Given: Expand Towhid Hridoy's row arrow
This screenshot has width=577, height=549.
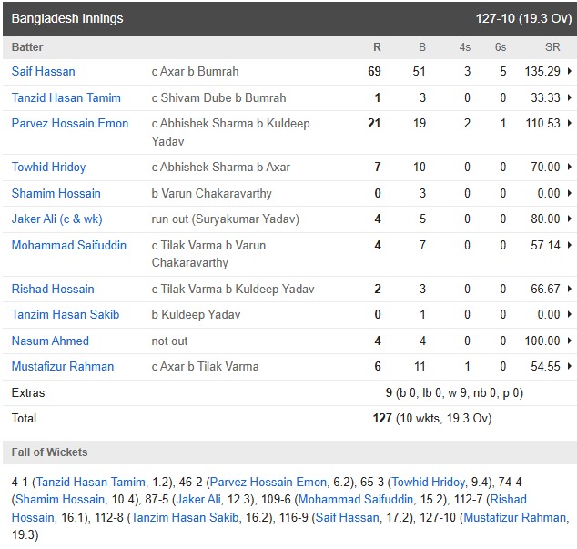Looking at the screenshot, I should (570, 168).
